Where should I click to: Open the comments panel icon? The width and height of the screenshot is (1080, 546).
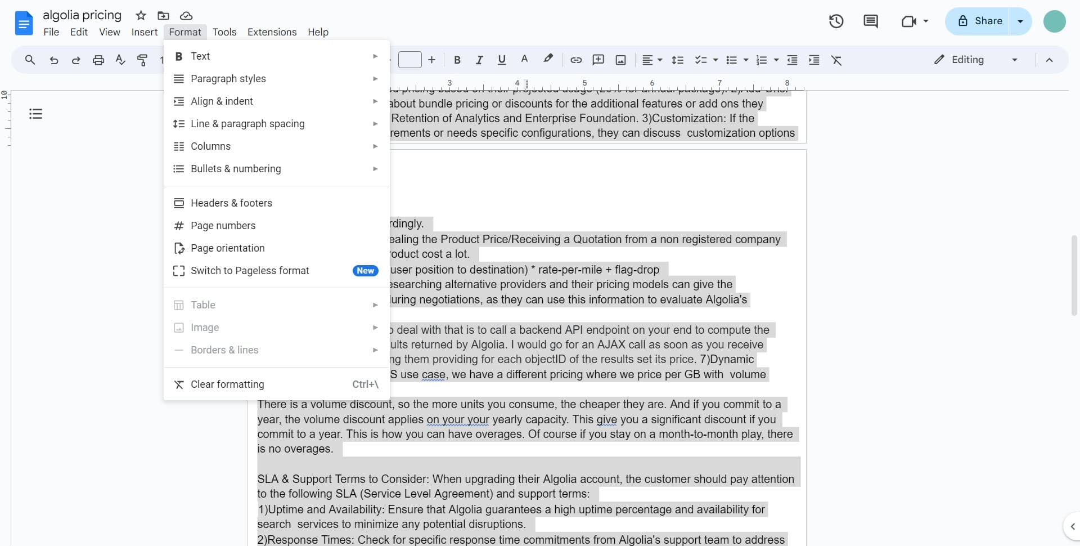870,21
